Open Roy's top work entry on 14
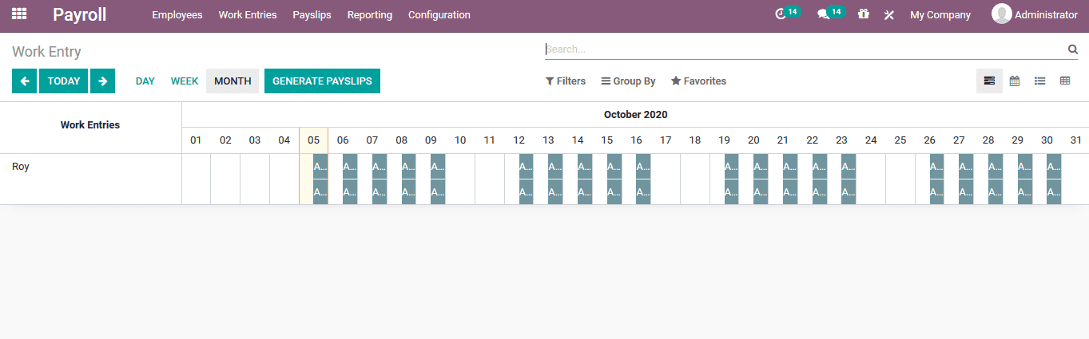1089x339 pixels. tap(585, 167)
